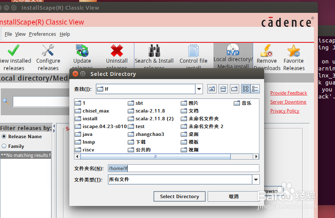Select the 未命名文件夹 2 folder
The image size is (335, 218).
point(202,127)
